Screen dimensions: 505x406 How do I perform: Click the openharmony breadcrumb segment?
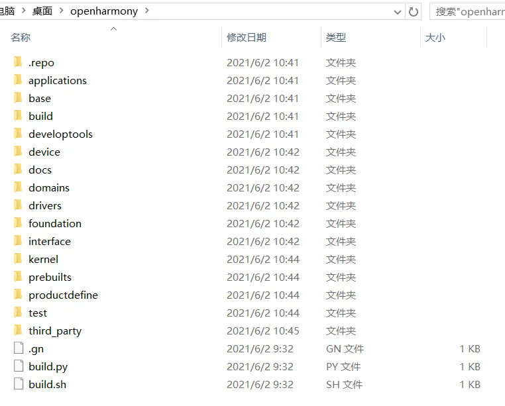pos(104,11)
